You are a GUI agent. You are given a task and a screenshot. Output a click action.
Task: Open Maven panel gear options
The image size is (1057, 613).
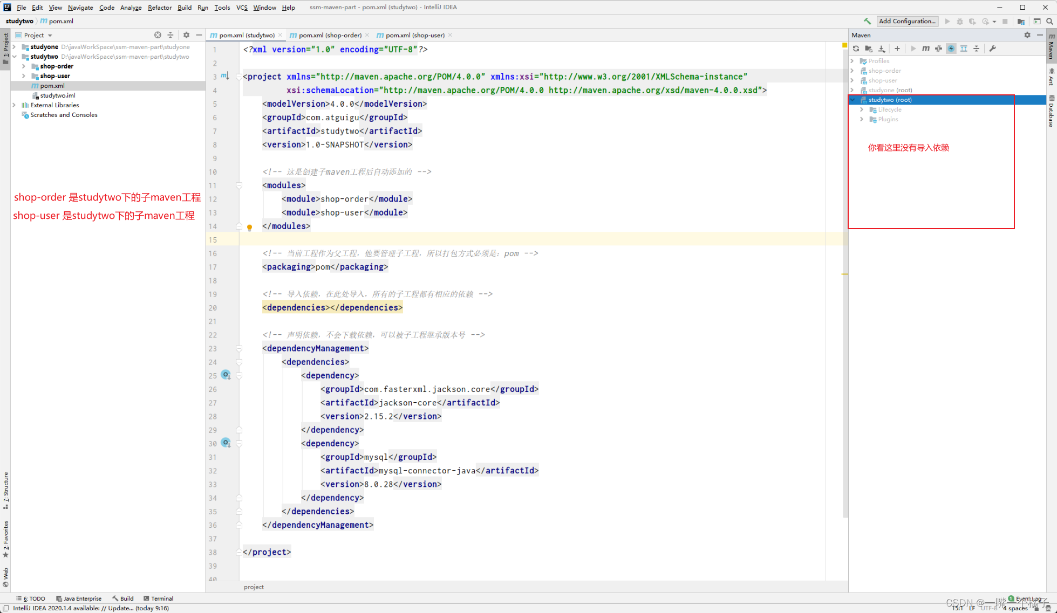[x=1027, y=35]
